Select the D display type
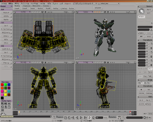The image size is (153, 122). click(2, 110)
